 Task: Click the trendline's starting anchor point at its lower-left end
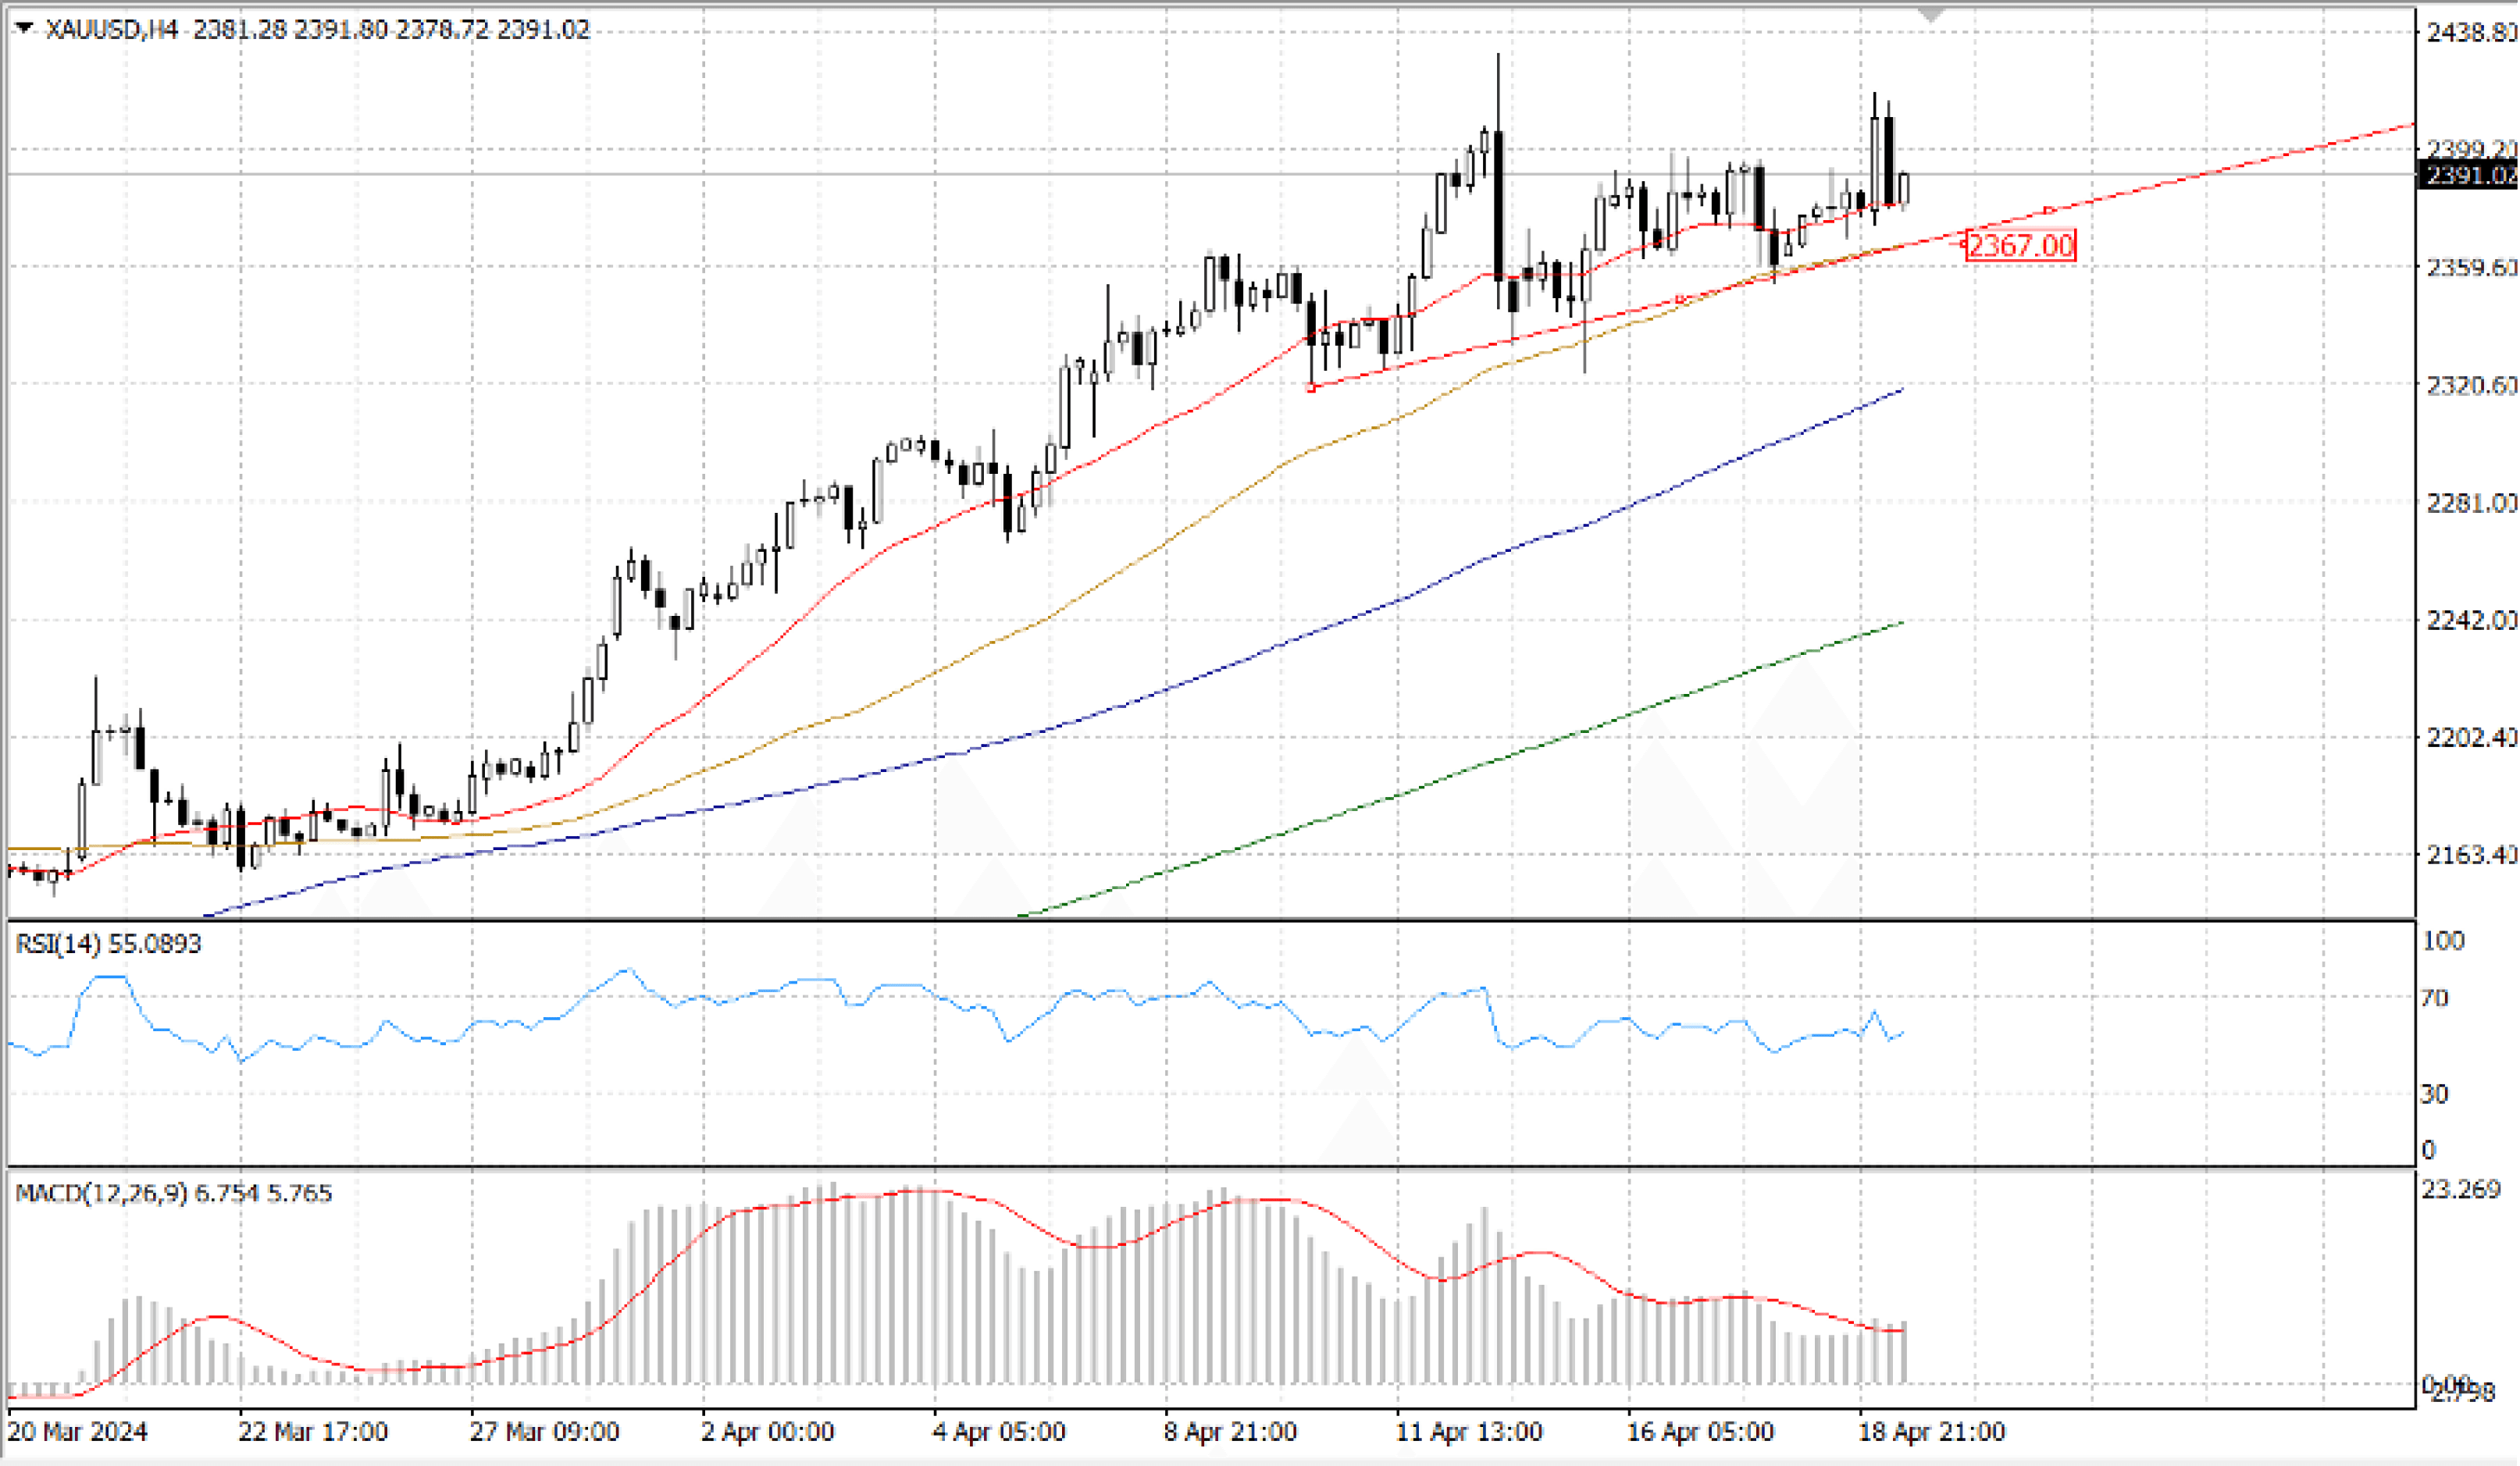pyautogui.click(x=1312, y=388)
